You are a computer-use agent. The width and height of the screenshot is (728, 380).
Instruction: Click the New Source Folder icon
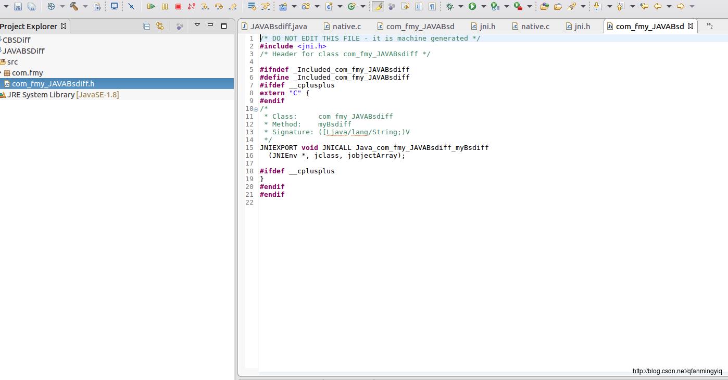coord(306,6)
